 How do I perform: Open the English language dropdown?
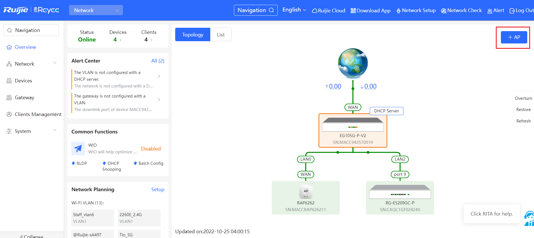(294, 10)
